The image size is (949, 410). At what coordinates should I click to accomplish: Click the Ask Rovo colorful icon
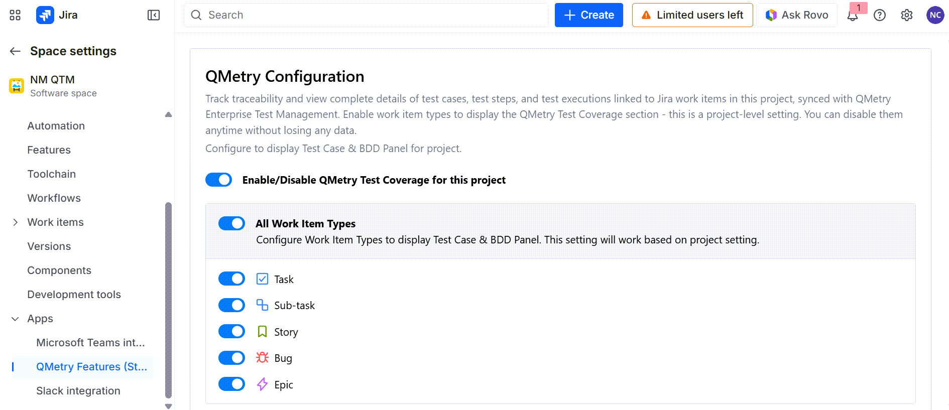tap(771, 15)
